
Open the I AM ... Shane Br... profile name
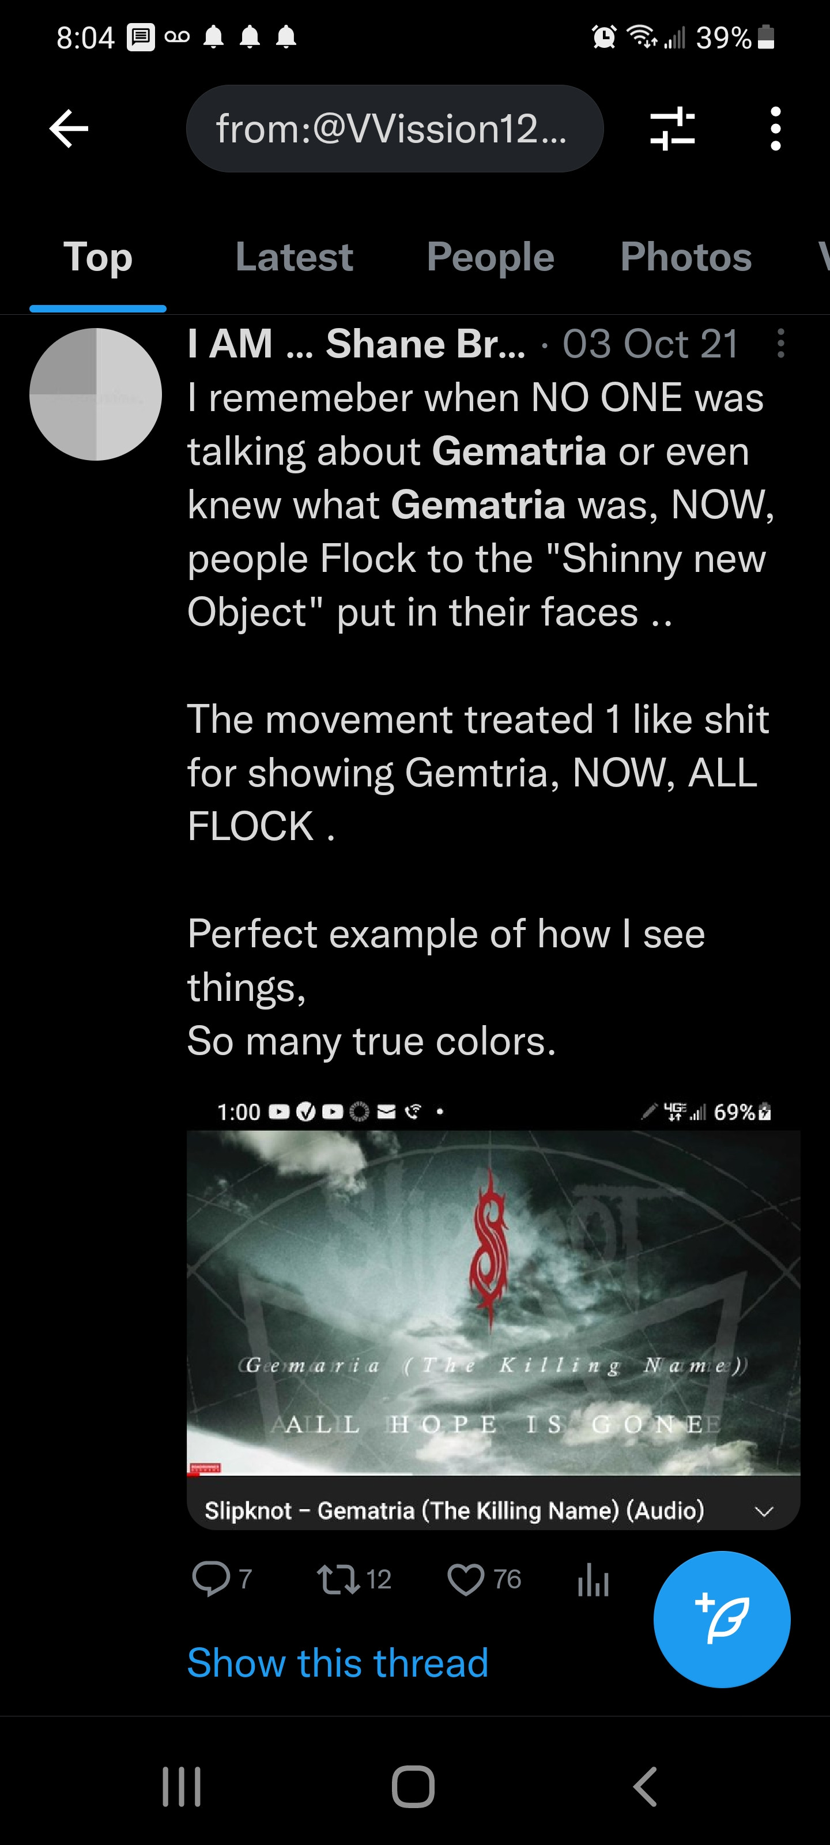(356, 344)
